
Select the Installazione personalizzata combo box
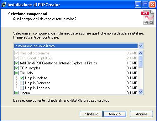[78, 46]
